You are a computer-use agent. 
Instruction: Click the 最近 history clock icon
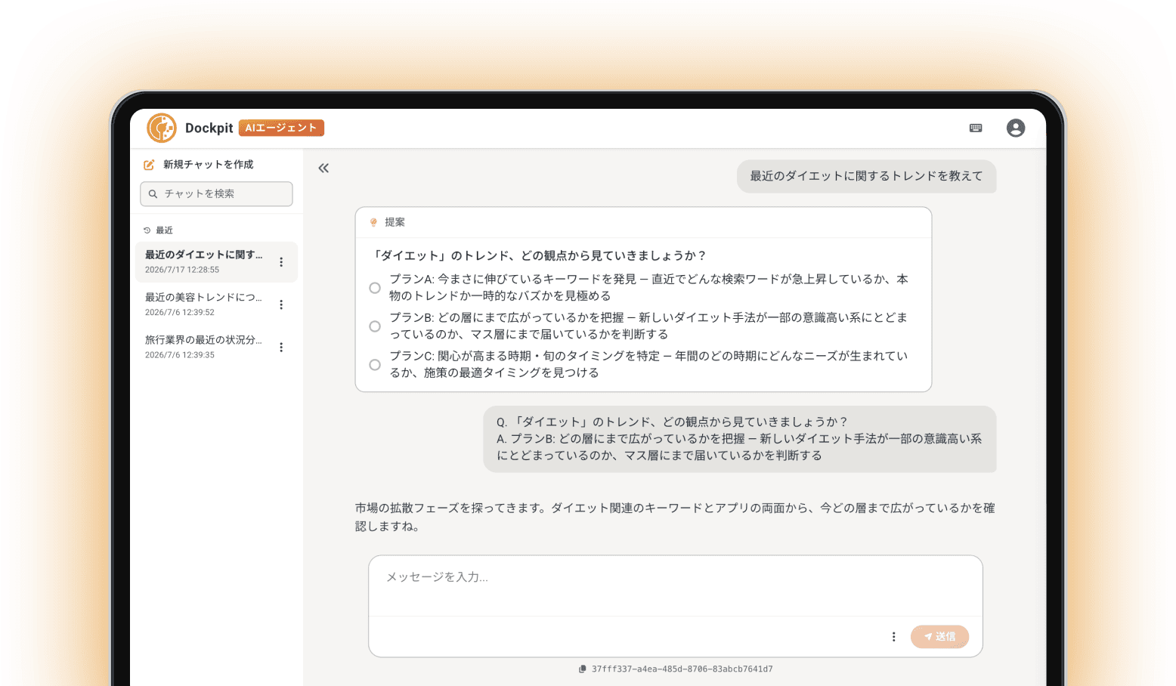pyautogui.click(x=147, y=230)
